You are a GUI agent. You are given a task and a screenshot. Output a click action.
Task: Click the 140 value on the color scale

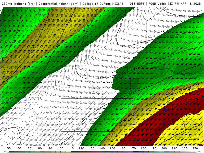(x=102, y=148)
